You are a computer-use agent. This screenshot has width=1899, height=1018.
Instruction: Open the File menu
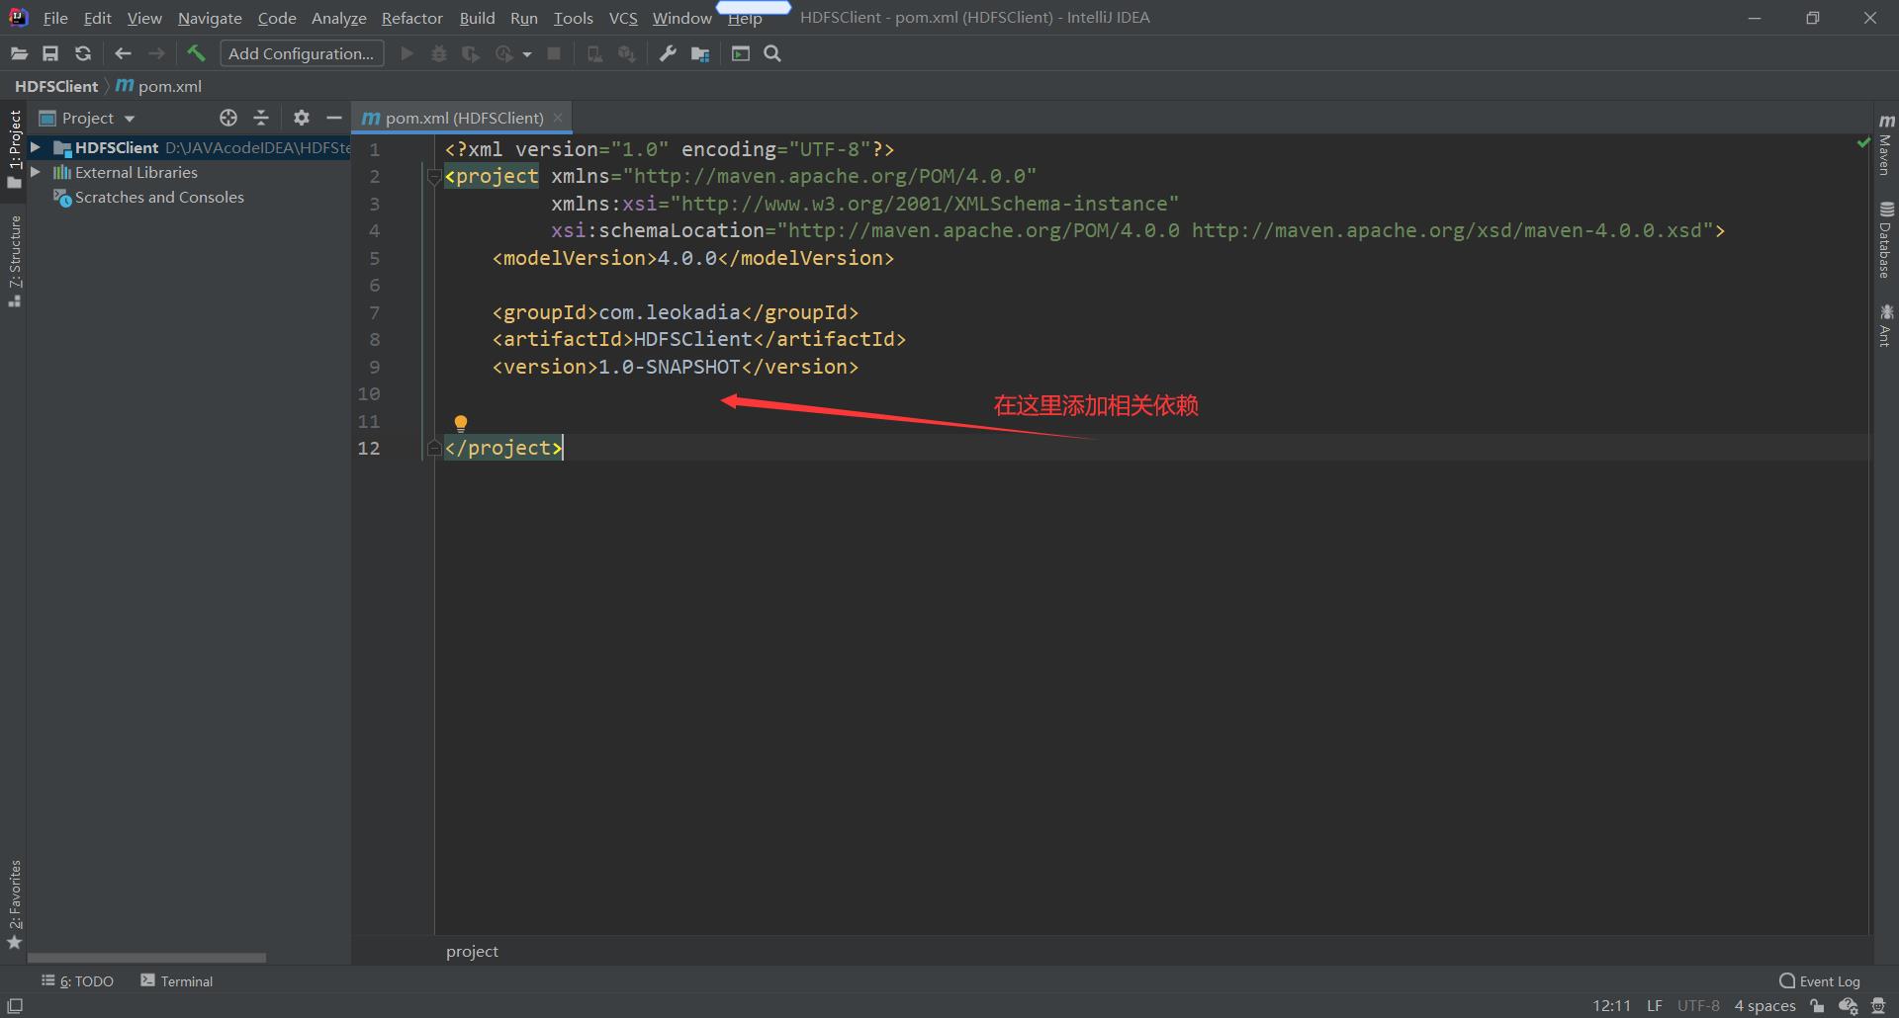[x=55, y=18]
